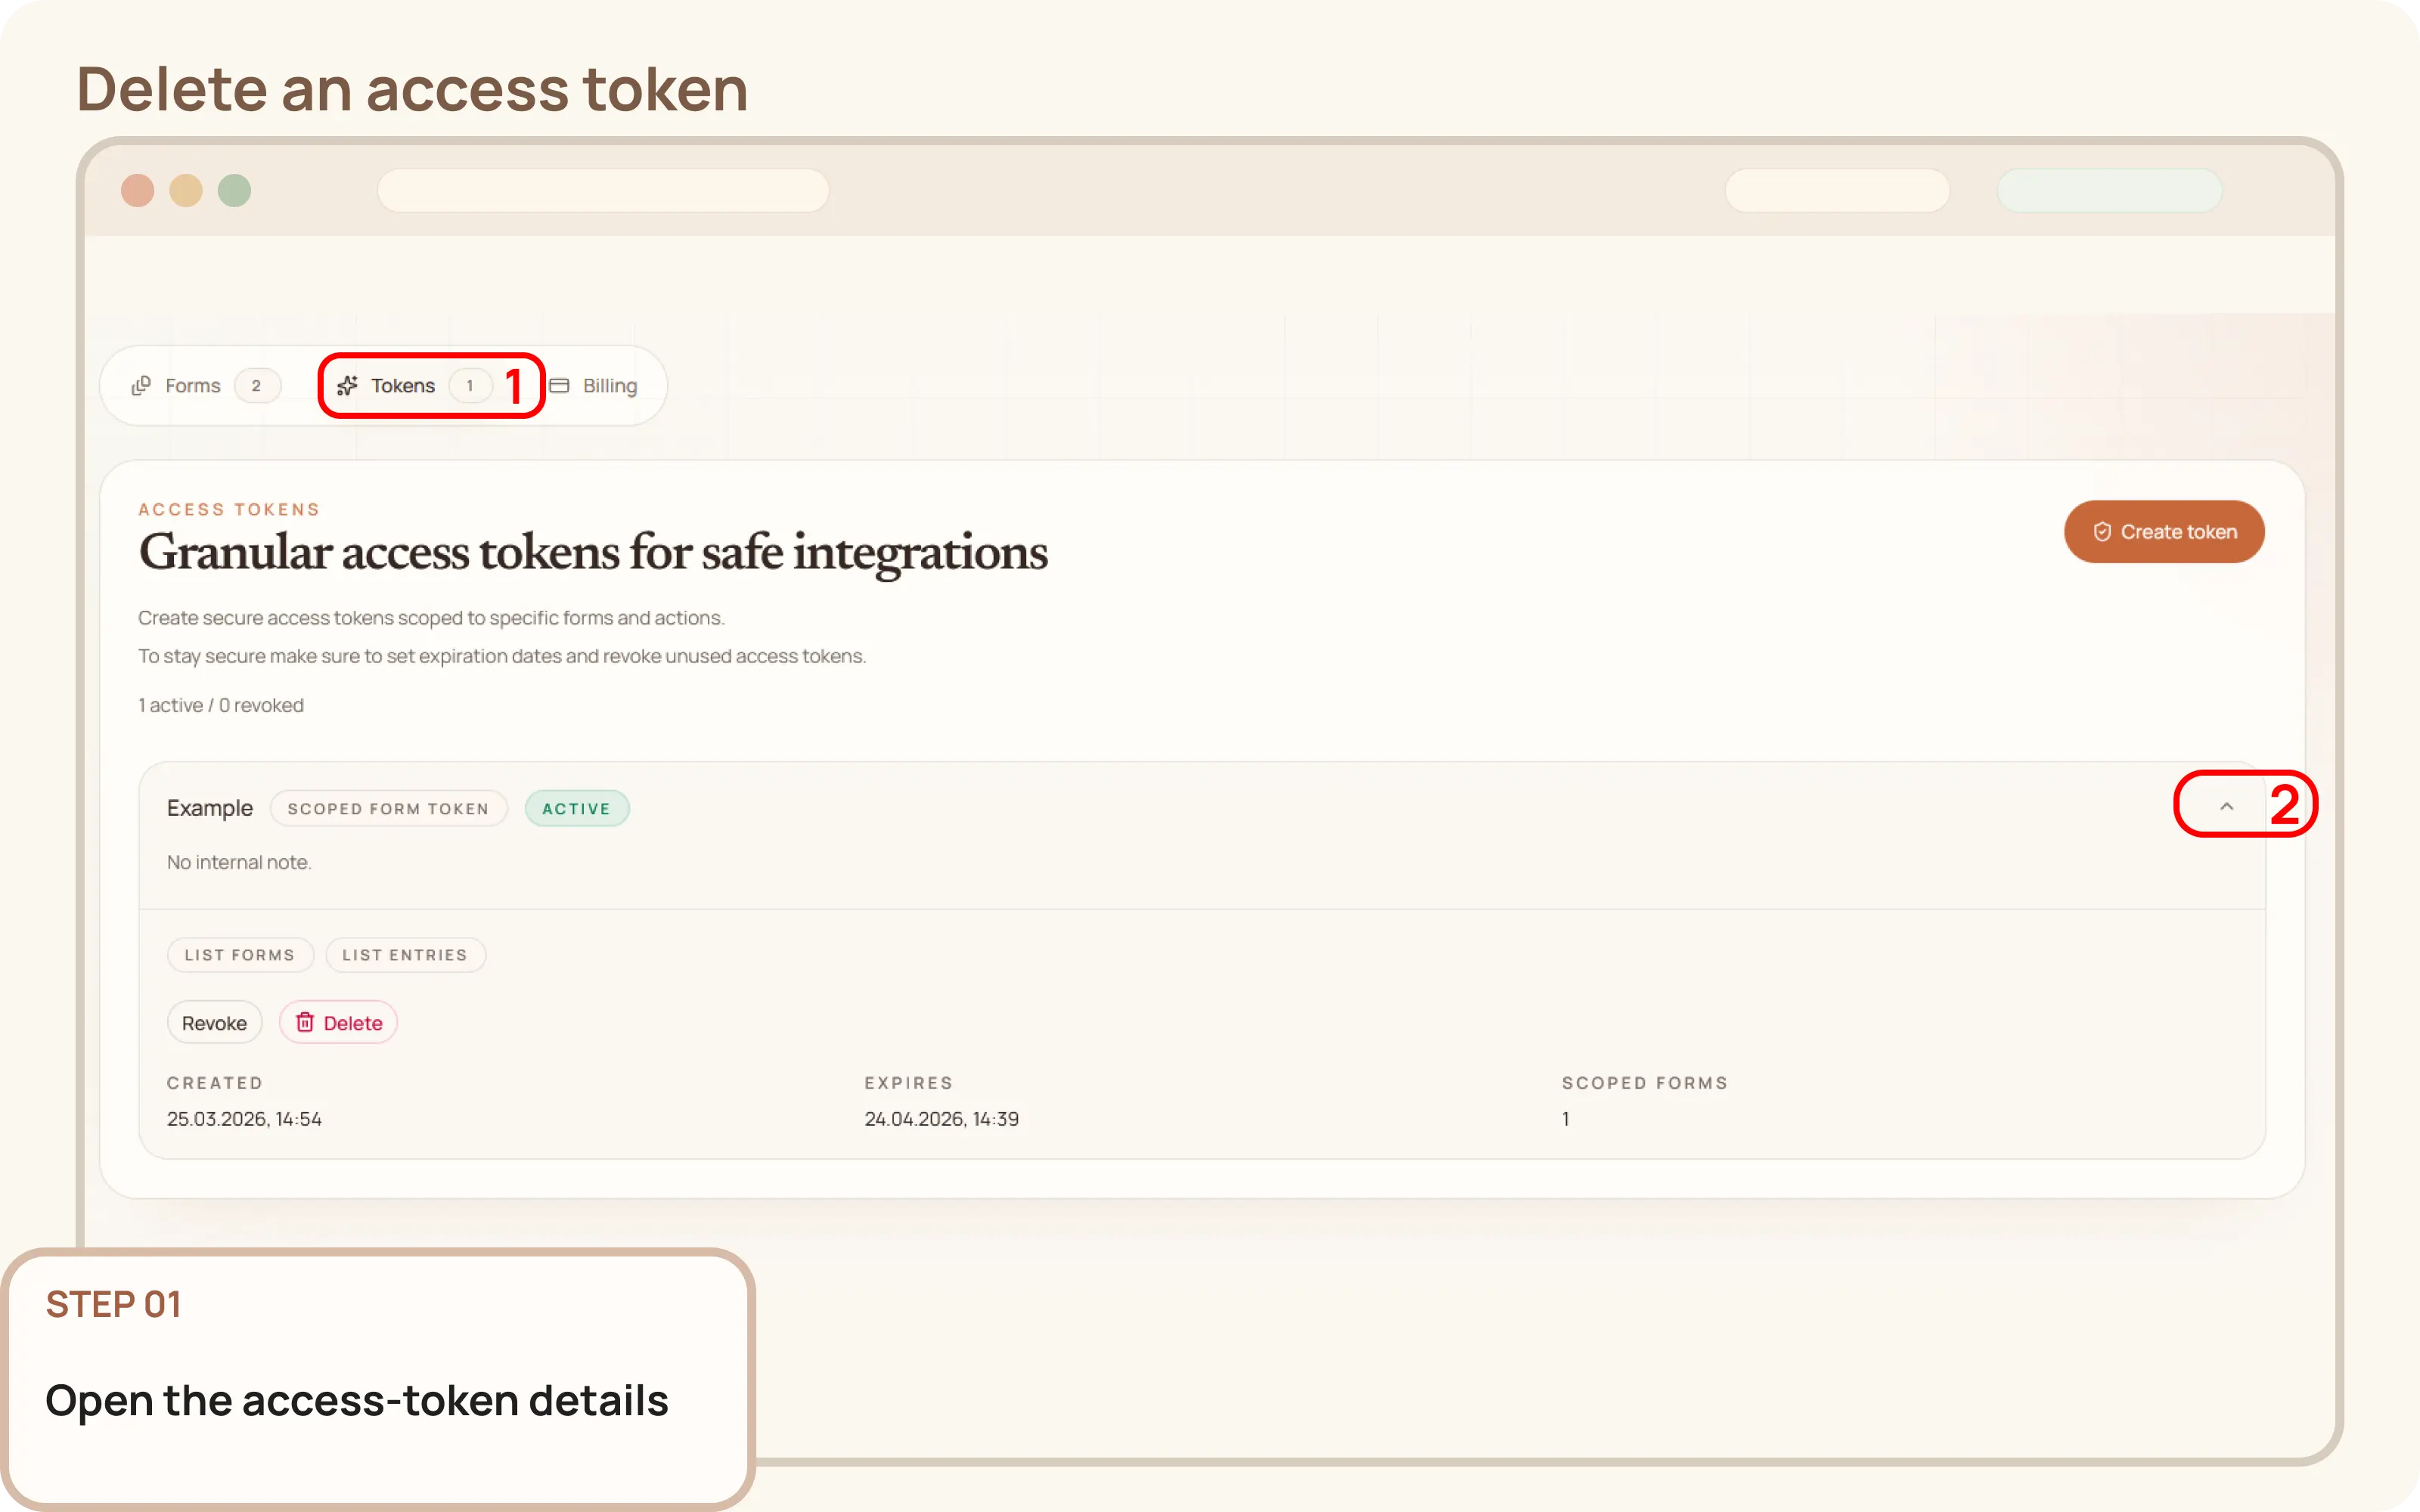Toggle the LIST ENTRIES permission chip
This screenshot has width=2420, height=1512.
click(405, 954)
